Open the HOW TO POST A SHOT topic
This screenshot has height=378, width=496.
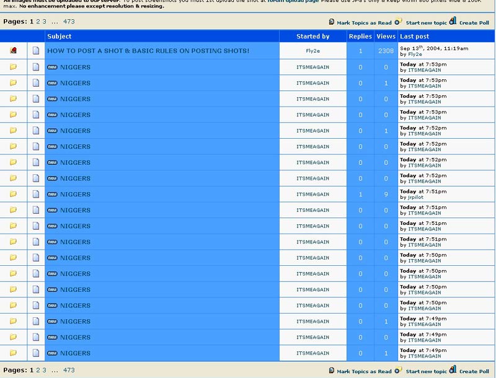(148, 51)
